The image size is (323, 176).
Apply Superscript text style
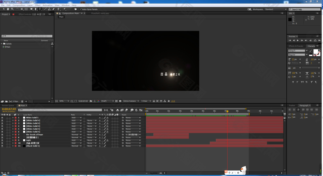click(311, 82)
